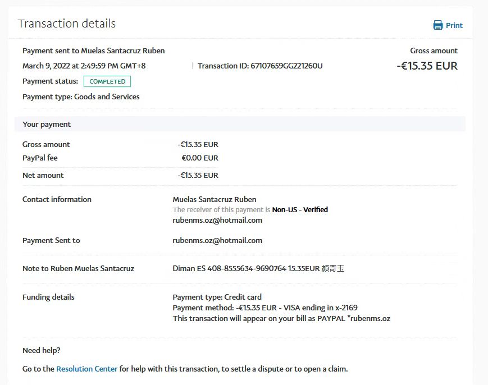Image resolution: width=488 pixels, height=385 pixels.
Task: Click the Transaction details heading
Action: tap(67, 24)
